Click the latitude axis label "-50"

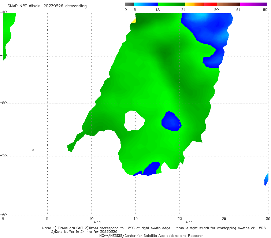[3, 103]
